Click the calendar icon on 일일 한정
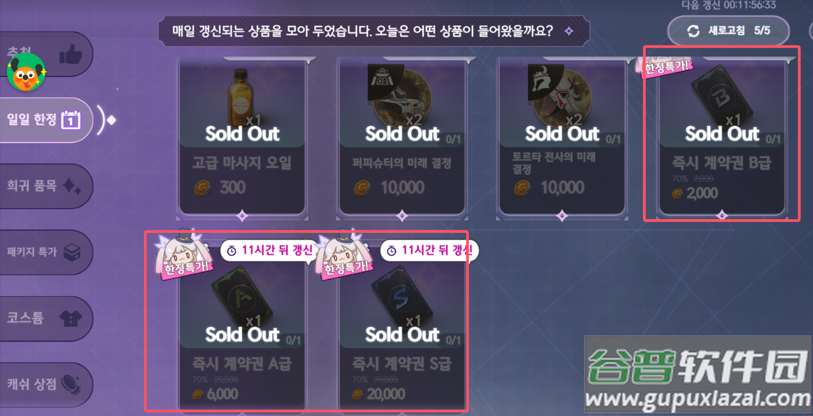This screenshot has width=813, height=416. click(71, 120)
